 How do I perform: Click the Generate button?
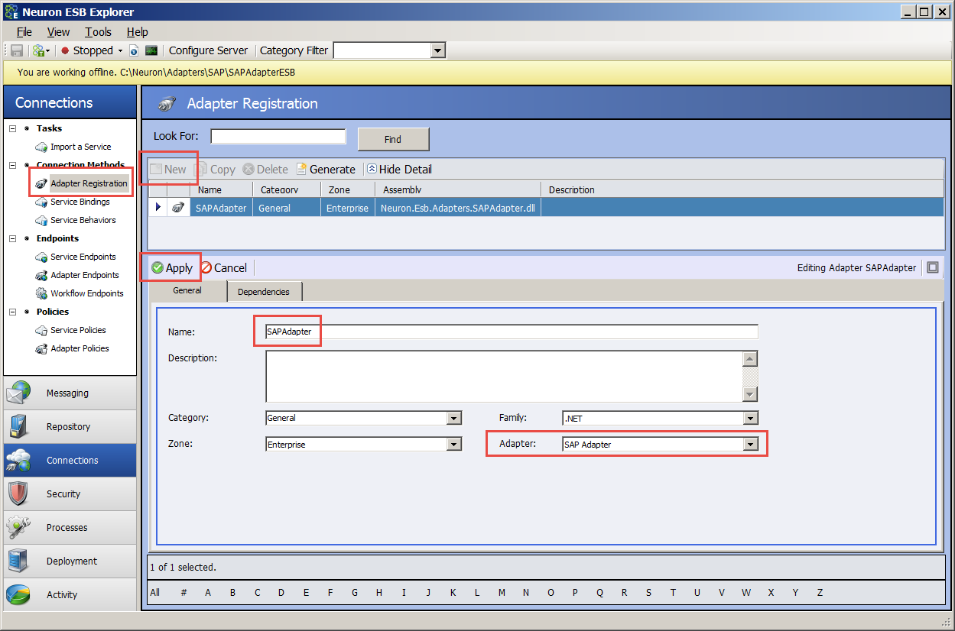point(326,170)
